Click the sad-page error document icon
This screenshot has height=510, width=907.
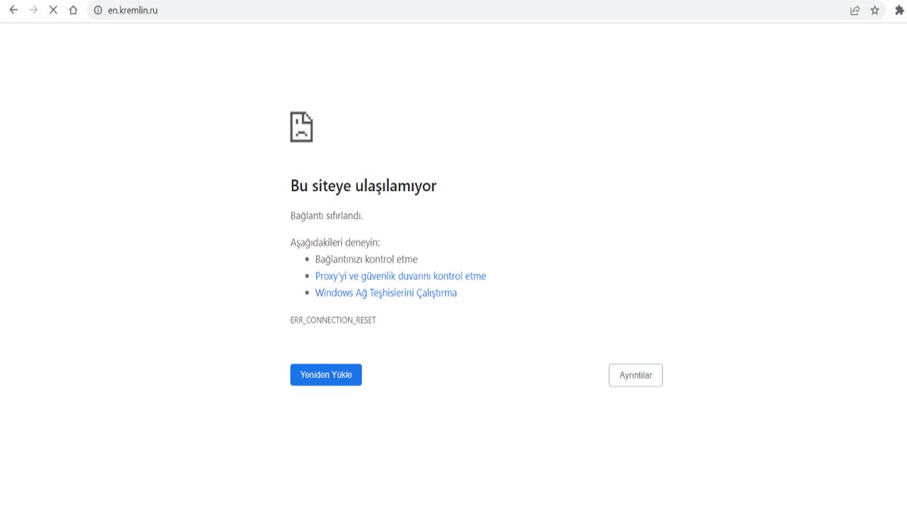point(301,127)
